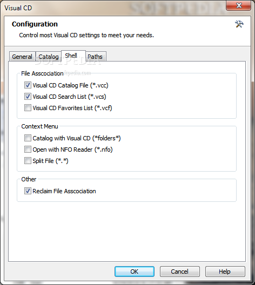
Task: Tick the Split File (*.*) checkbox
Action: tap(28, 161)
